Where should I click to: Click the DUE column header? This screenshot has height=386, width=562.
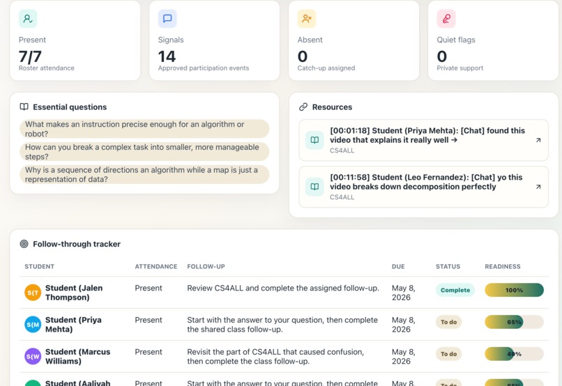coord(398,266)
